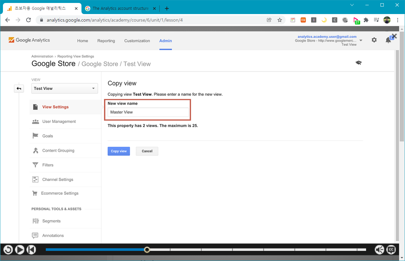This screenshot has height=261, width=405.
Task: Click the tab search chevron in title bar
Action: 352,5
